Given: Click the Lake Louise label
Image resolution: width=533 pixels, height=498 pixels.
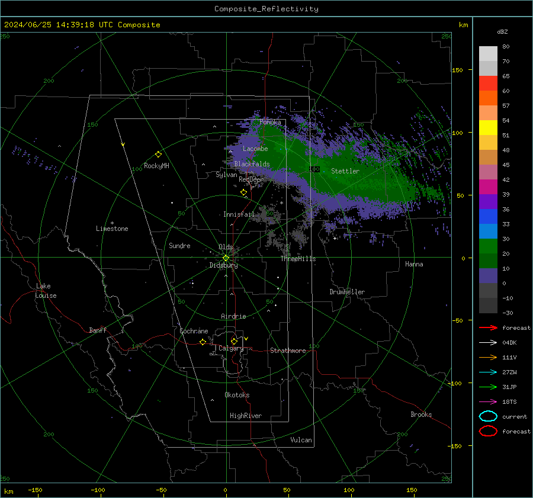Looking at the screenshot, I should coord(46,291).
